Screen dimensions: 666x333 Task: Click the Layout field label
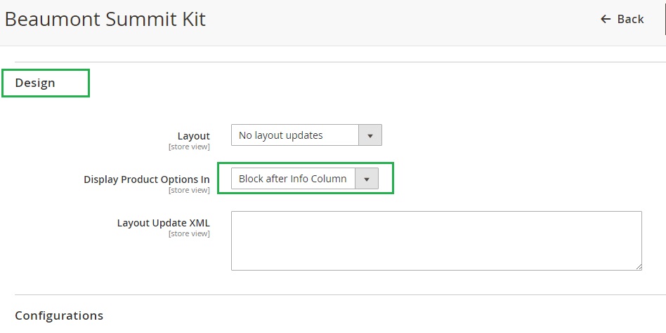tap(193, 136)
